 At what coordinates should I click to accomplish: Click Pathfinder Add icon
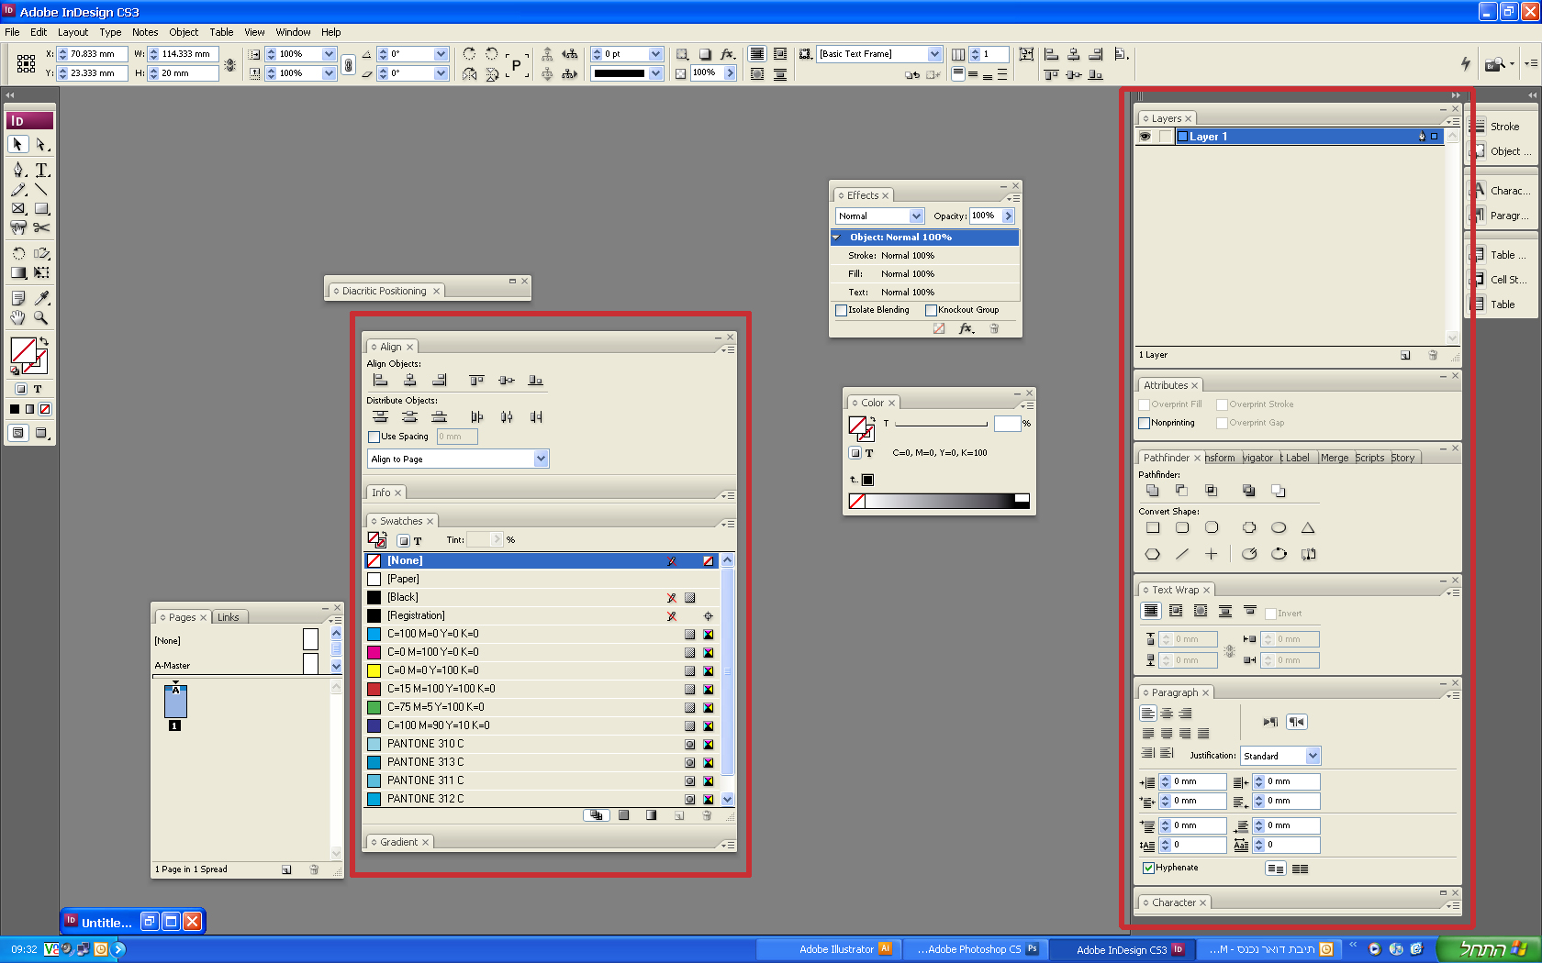(1152, 491)
